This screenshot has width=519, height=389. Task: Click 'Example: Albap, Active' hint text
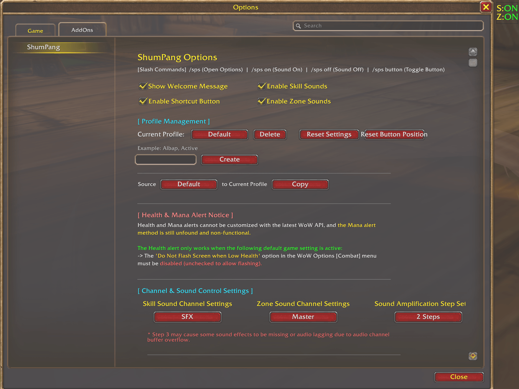pyautogui.click(x=168, y=148)
